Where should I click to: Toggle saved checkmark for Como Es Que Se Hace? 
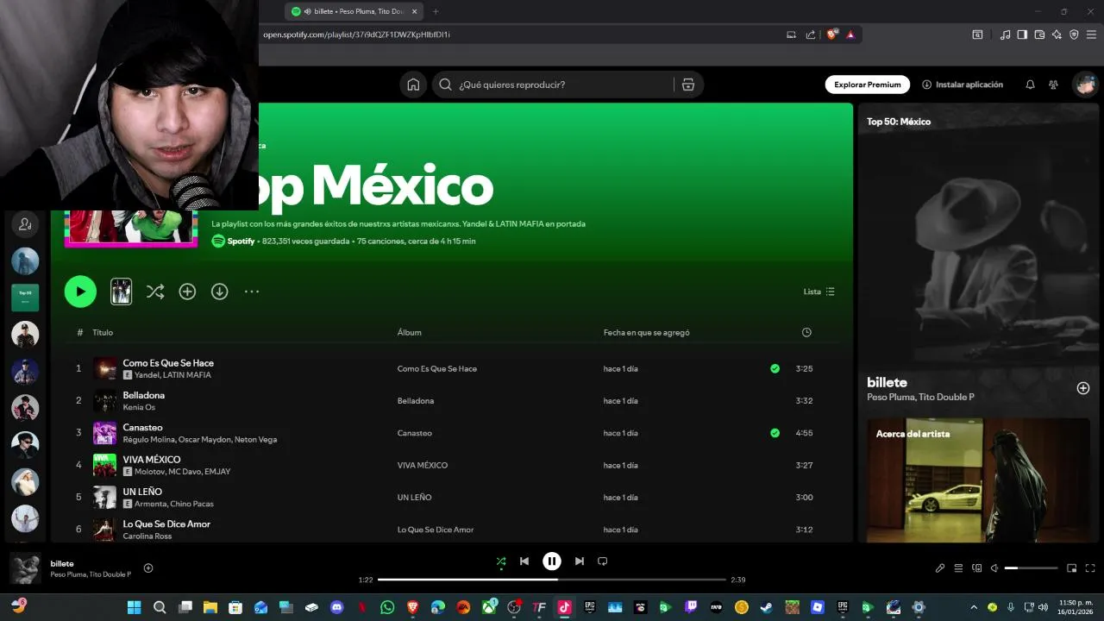click(775, 368)
